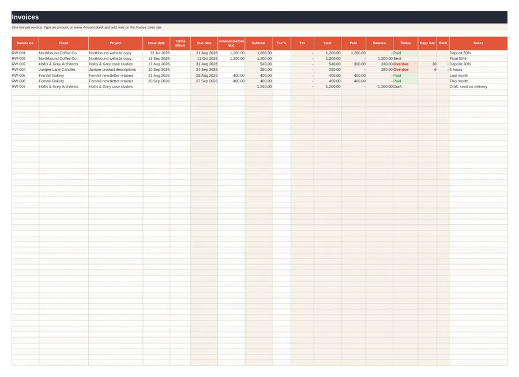
Task: Select the Total column header
Action: 328,43
